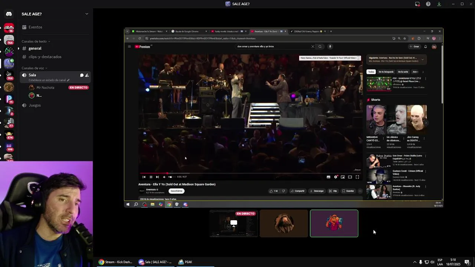Switch to Stream - Kick Dash taskbar item
The image size is (475, 267).
pos(115,262)
